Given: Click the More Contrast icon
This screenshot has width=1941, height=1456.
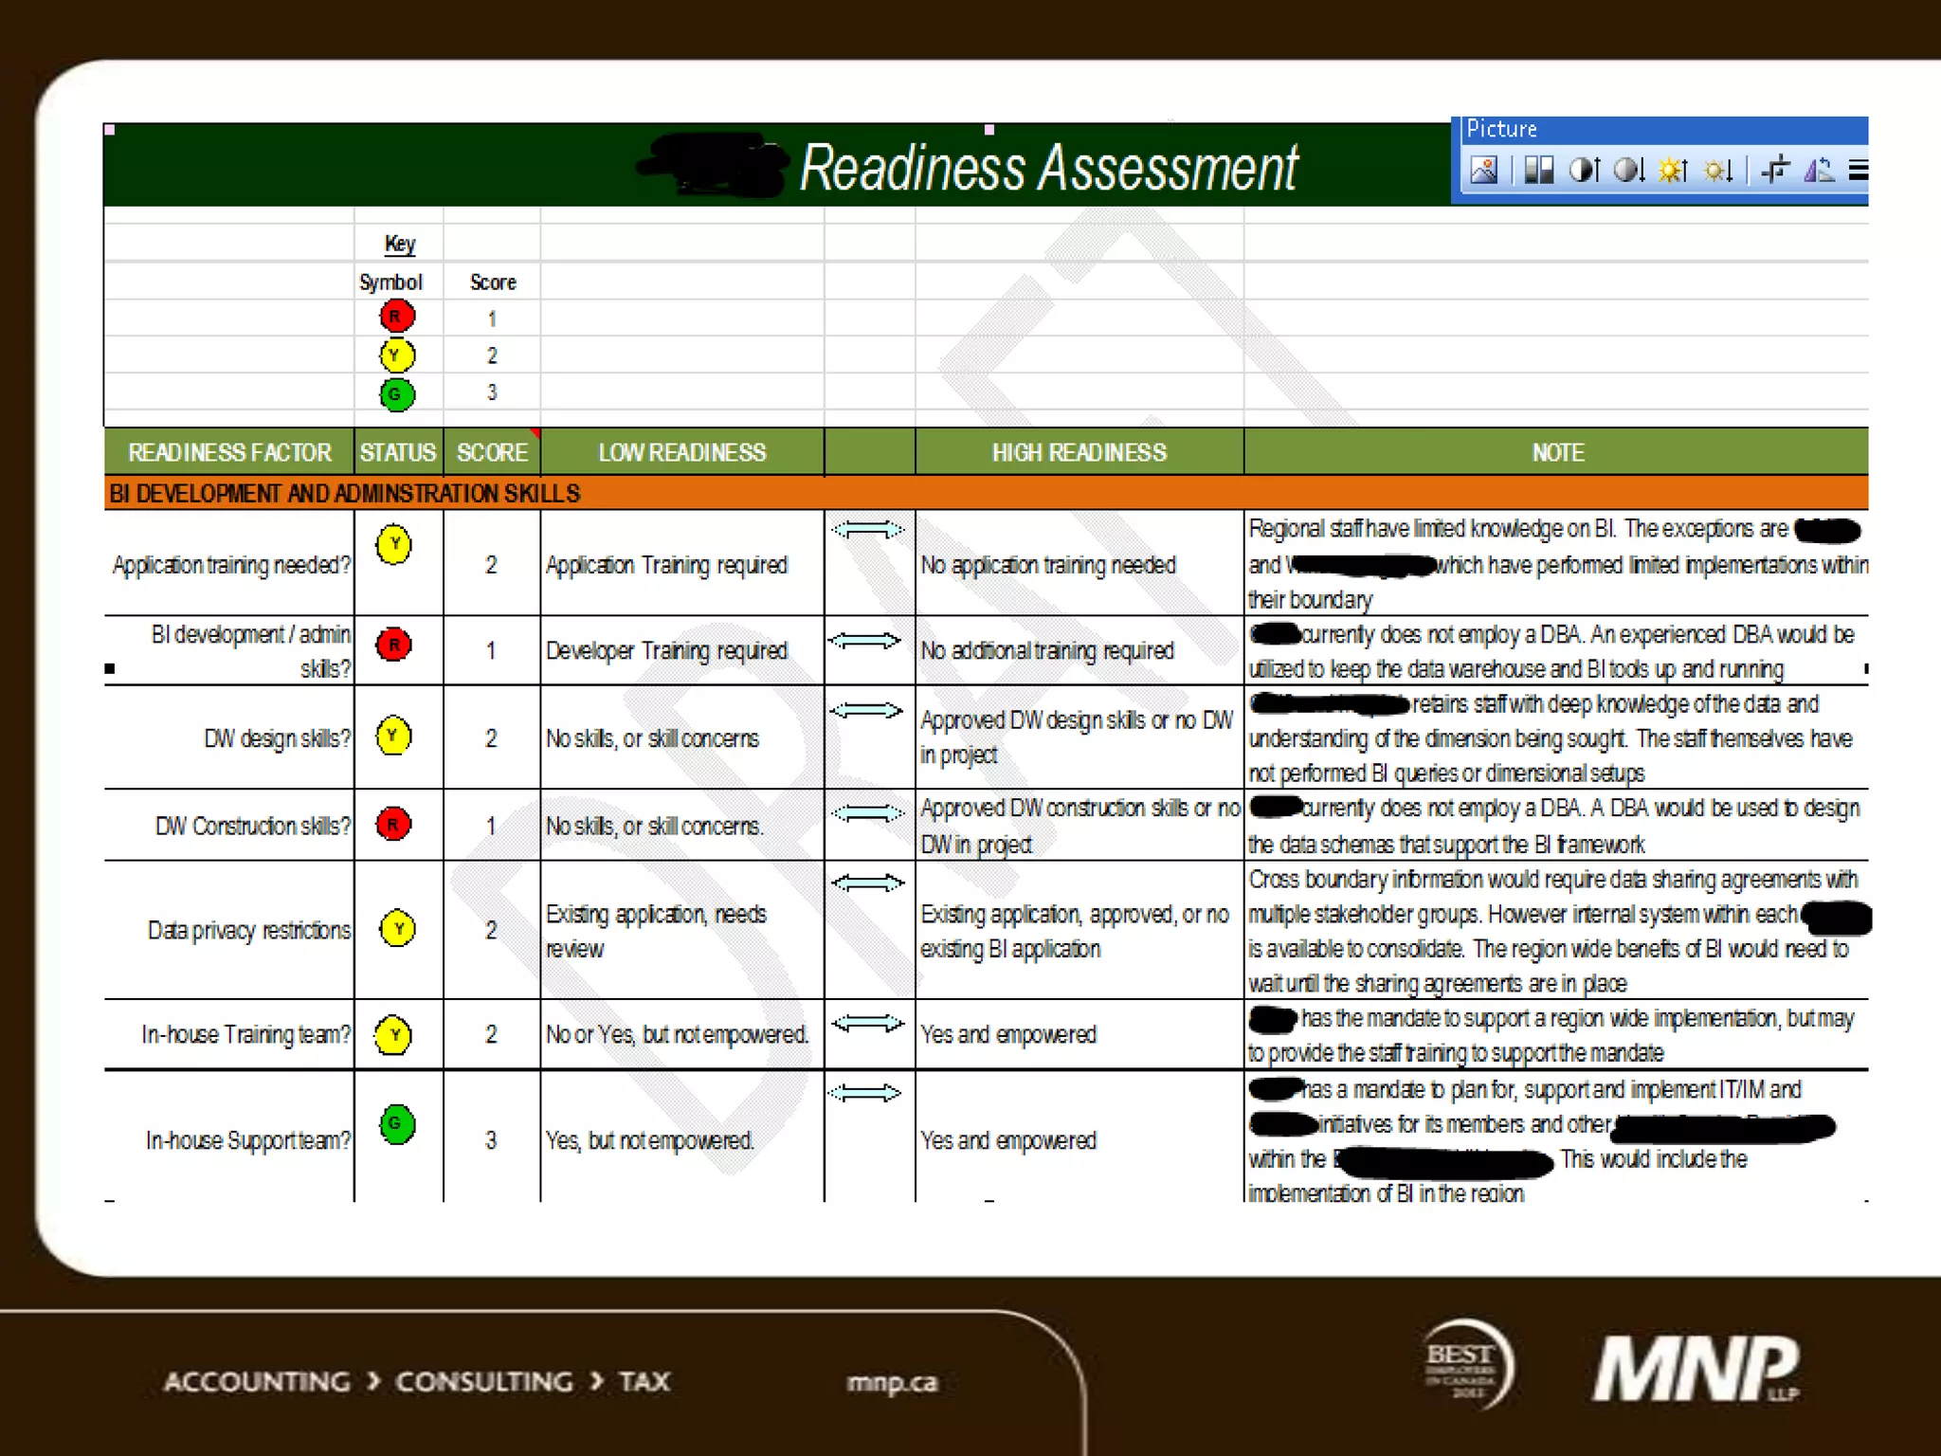Looking at the screenshot, I should (x=1585, y=171).
